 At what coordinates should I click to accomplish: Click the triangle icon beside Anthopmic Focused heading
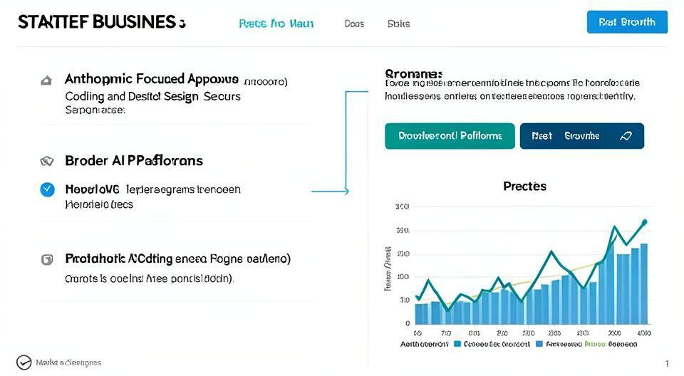click(x=46, y=80)
